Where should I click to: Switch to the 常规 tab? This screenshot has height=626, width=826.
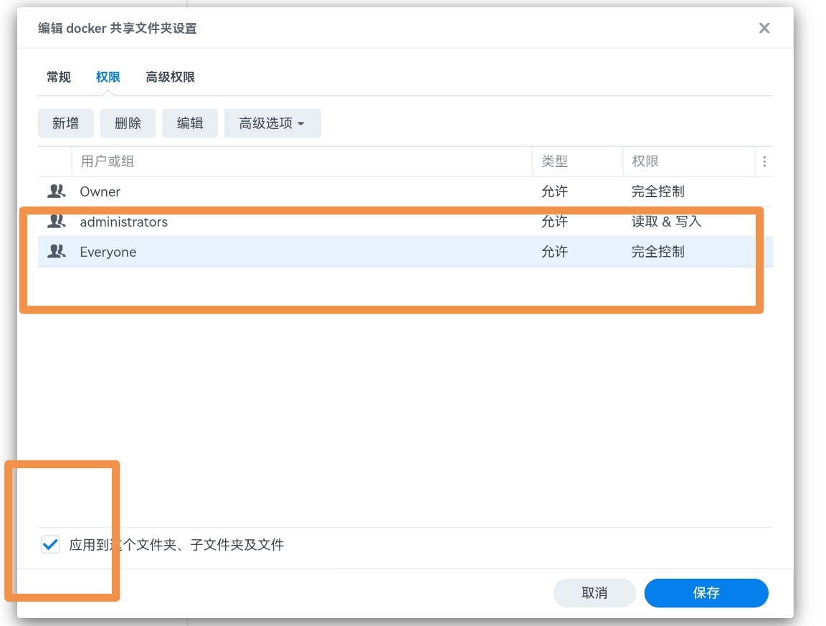click(x=59, y=77)
